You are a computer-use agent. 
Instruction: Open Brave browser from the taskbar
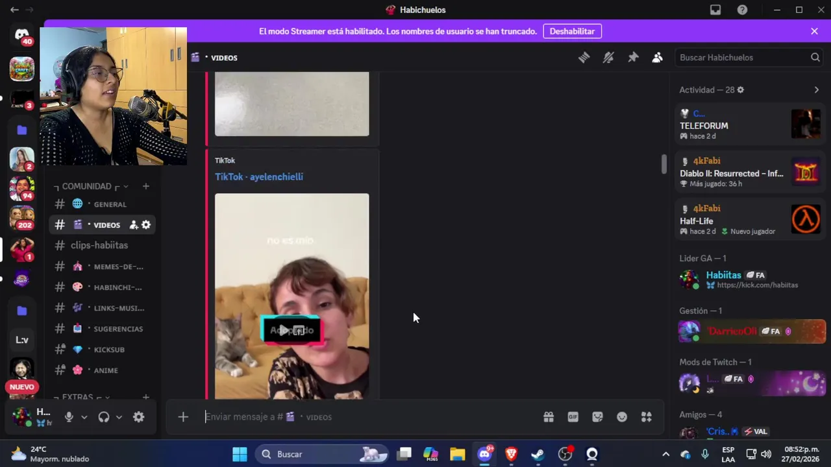pos(511,454)
